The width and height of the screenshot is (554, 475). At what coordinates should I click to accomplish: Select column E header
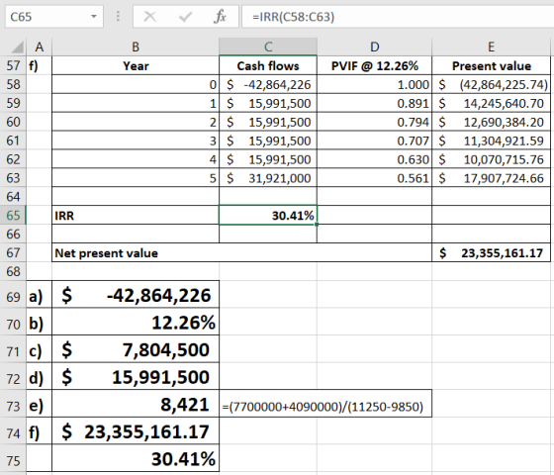(x=491, y=47)
